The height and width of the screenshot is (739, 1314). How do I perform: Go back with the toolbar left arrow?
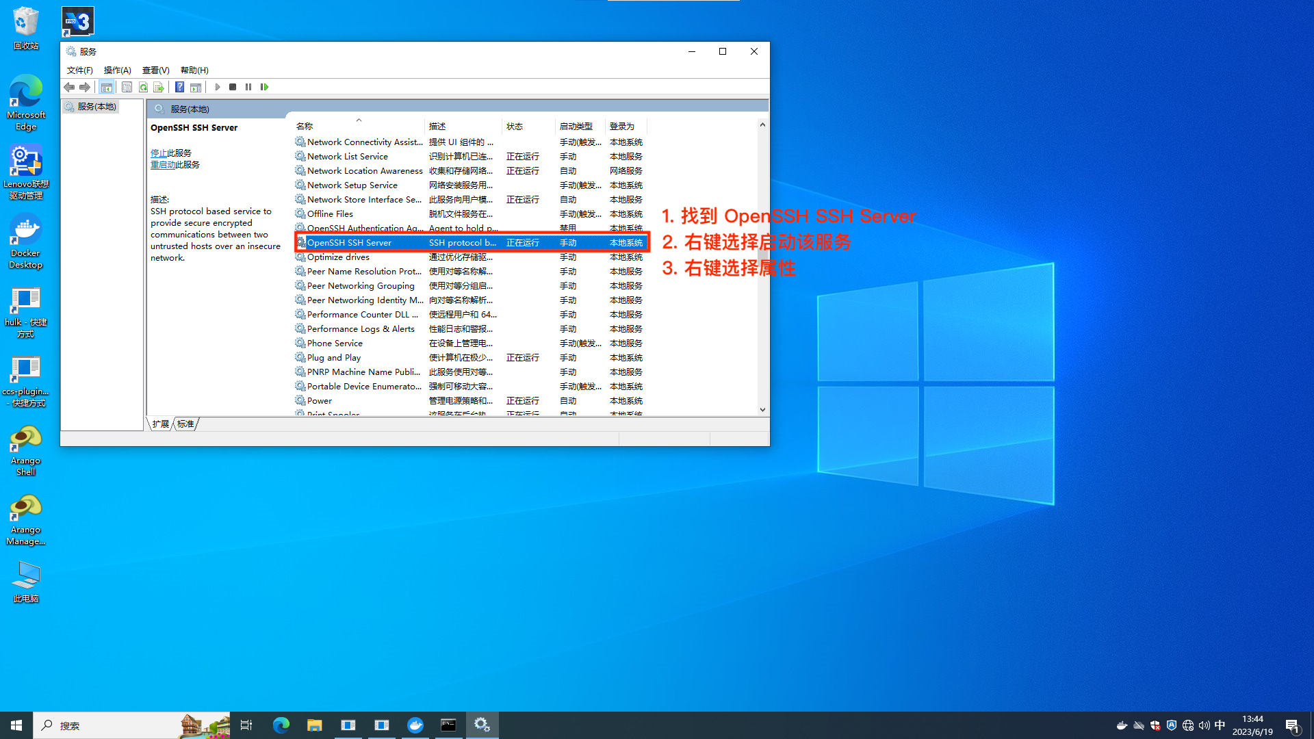pyautogui.click(x=69, y=87)
